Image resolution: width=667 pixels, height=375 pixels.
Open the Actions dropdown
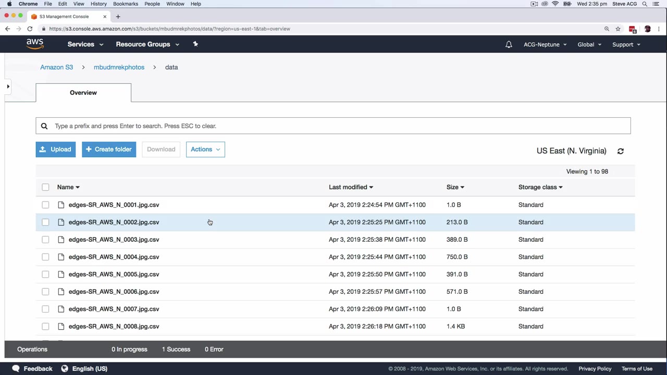pyautogui.click(x=205, y=149)
